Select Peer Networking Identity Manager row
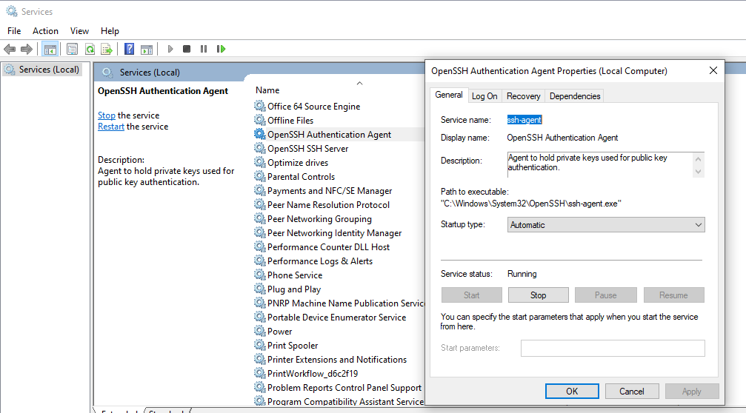Viewport: 746px width, 413px height. 339,233
